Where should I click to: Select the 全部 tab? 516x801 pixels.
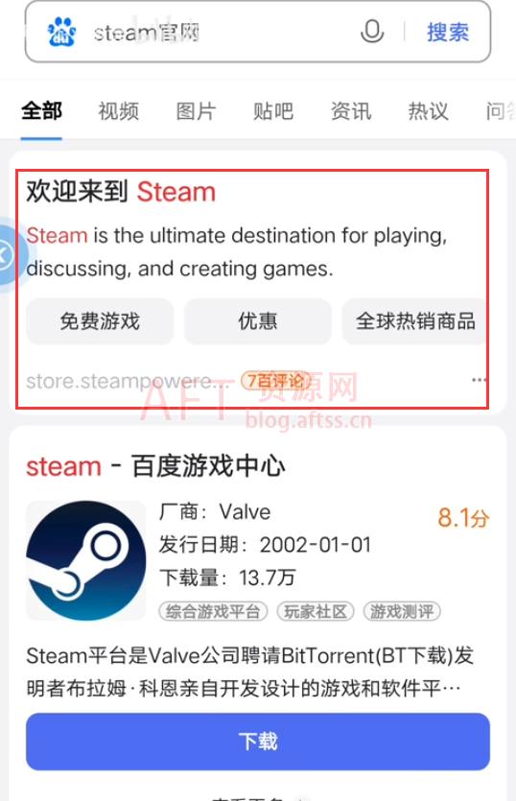[x=41, y=111]
